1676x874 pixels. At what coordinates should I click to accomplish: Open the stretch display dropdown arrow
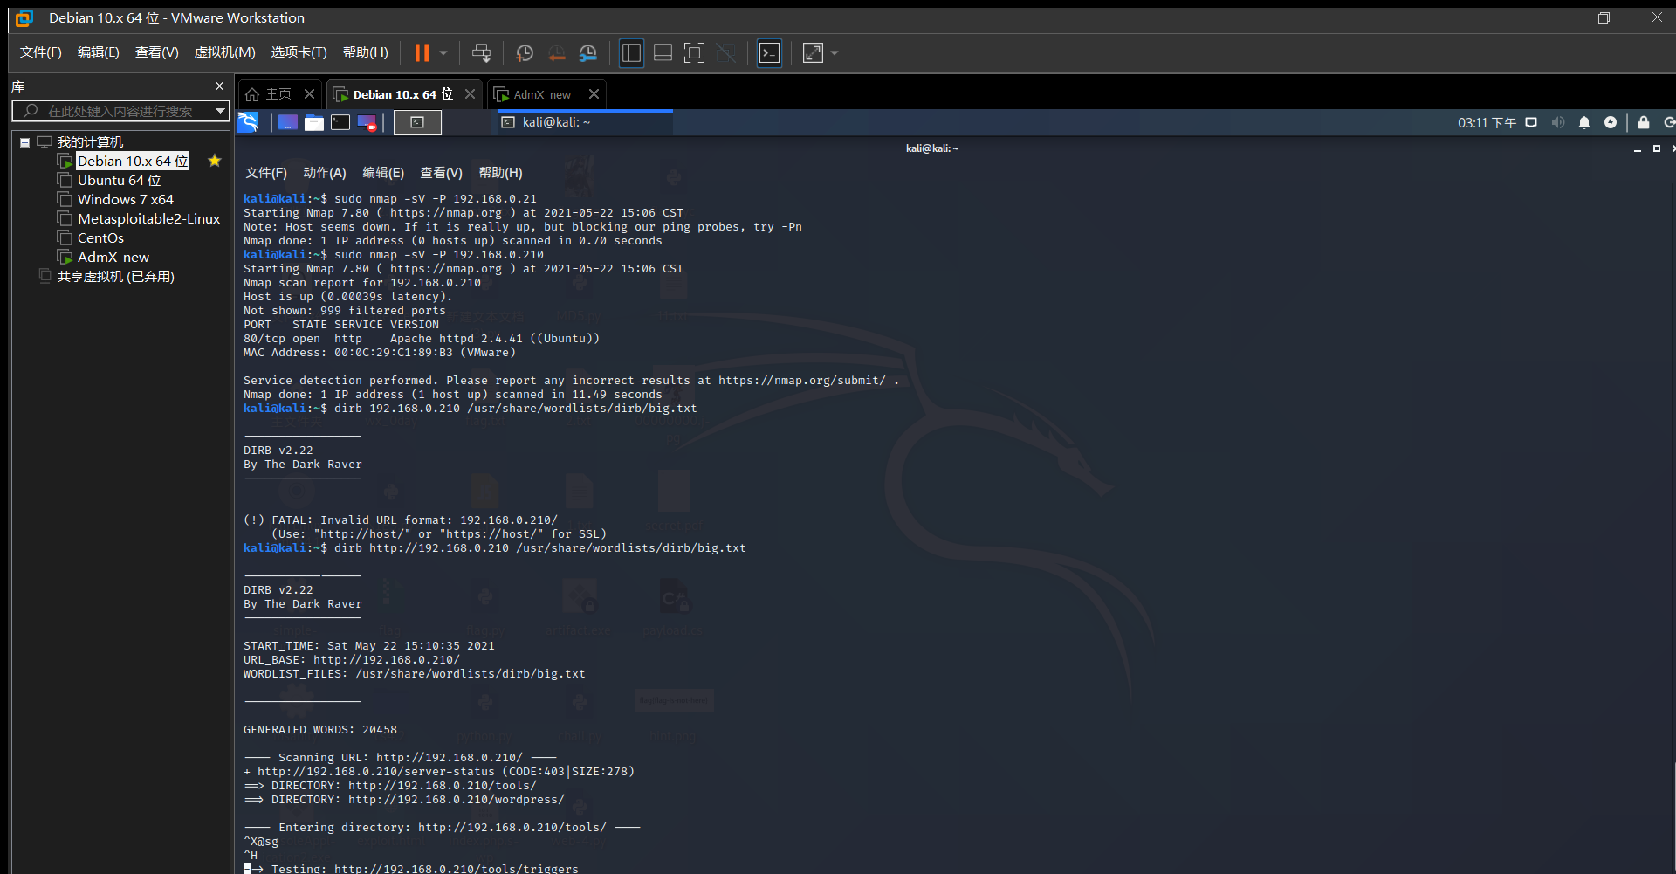[x=835, y=53]
